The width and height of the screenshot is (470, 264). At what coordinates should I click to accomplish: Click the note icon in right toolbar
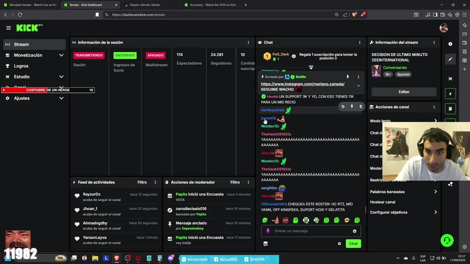click(x=450, y=109)
